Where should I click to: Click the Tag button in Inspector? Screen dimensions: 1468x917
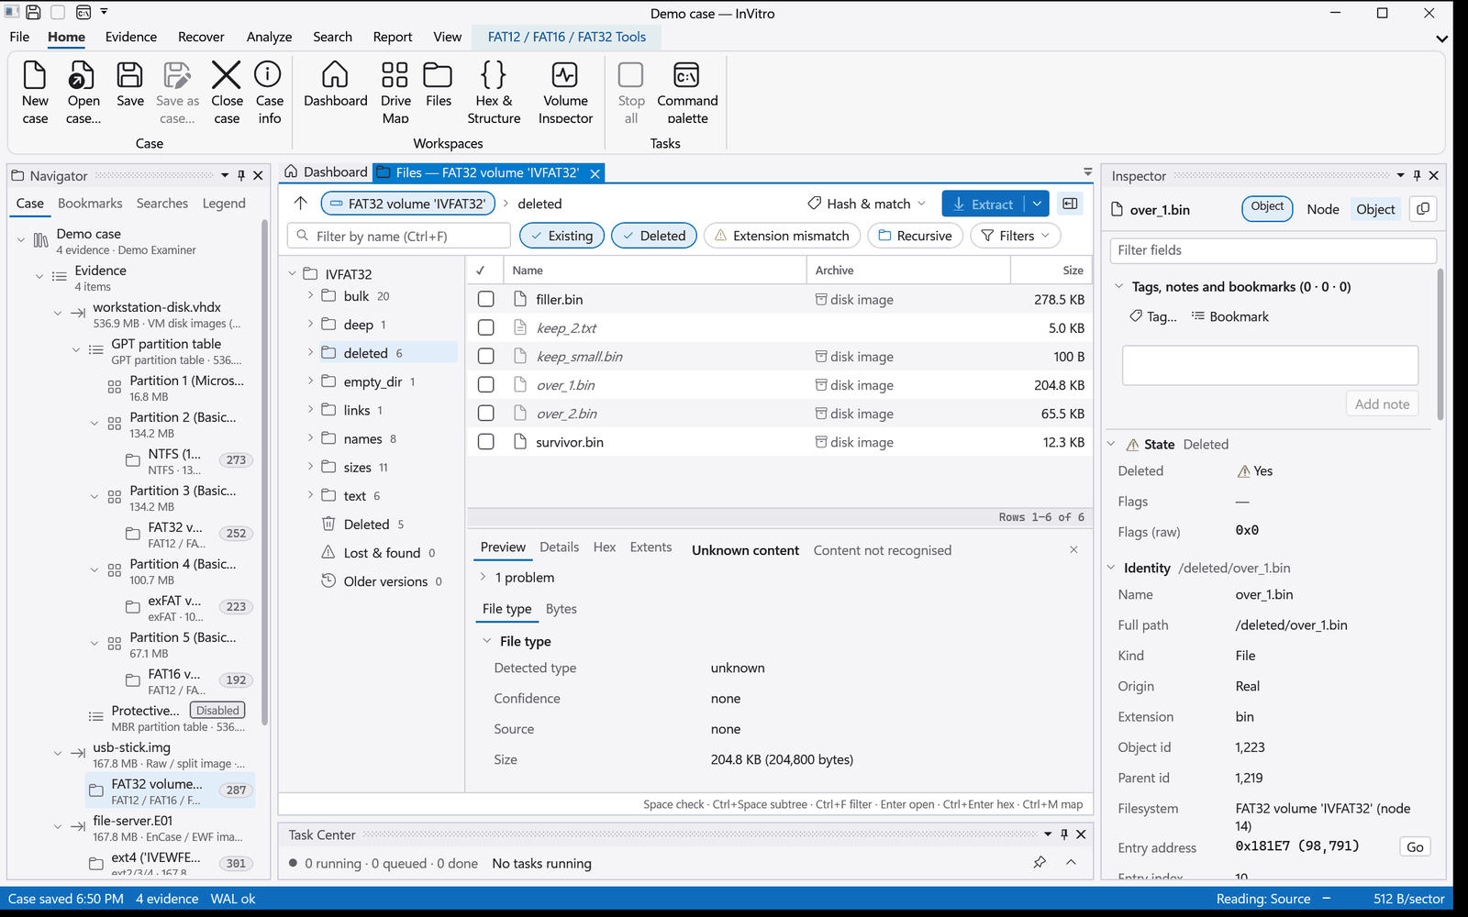coord(1152,316)
